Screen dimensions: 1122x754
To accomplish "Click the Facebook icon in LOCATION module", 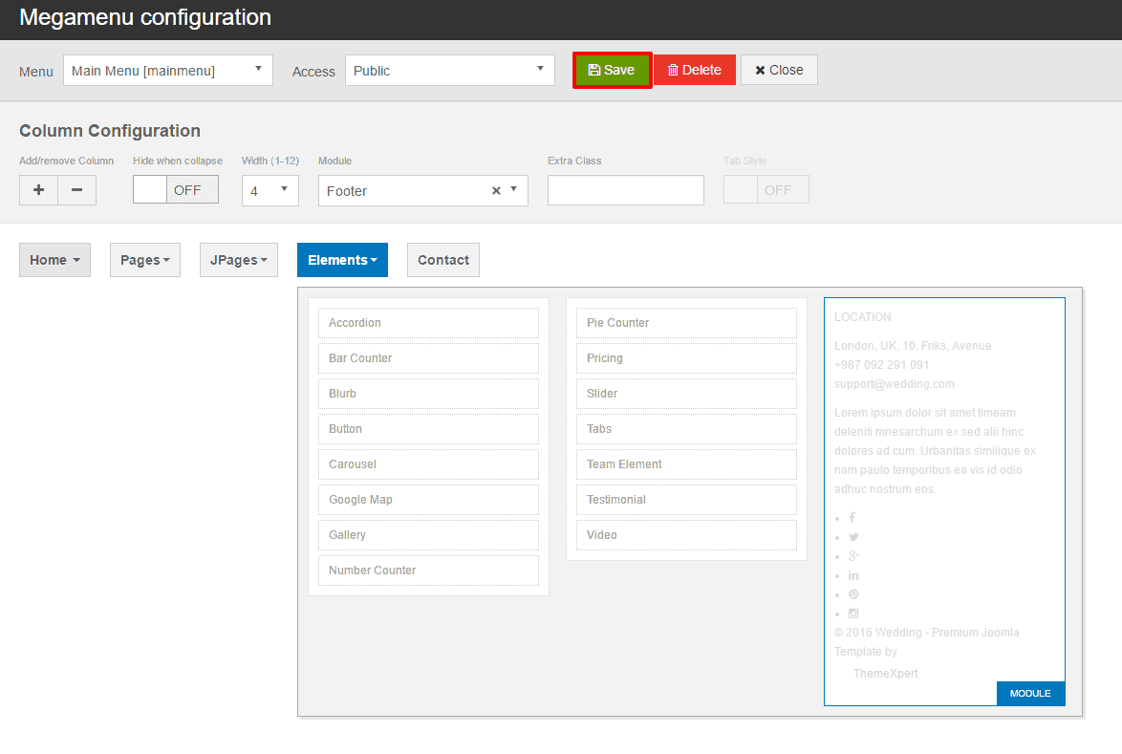I will point(852,517).
